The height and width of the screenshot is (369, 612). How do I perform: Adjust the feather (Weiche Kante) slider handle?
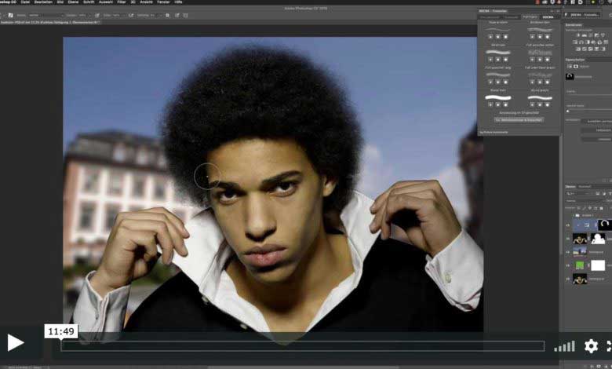tap(568, 111)
